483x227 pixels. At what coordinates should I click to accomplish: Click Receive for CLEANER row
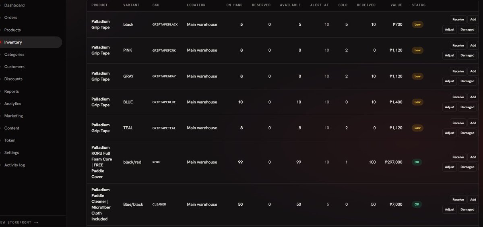click(458, 200)
